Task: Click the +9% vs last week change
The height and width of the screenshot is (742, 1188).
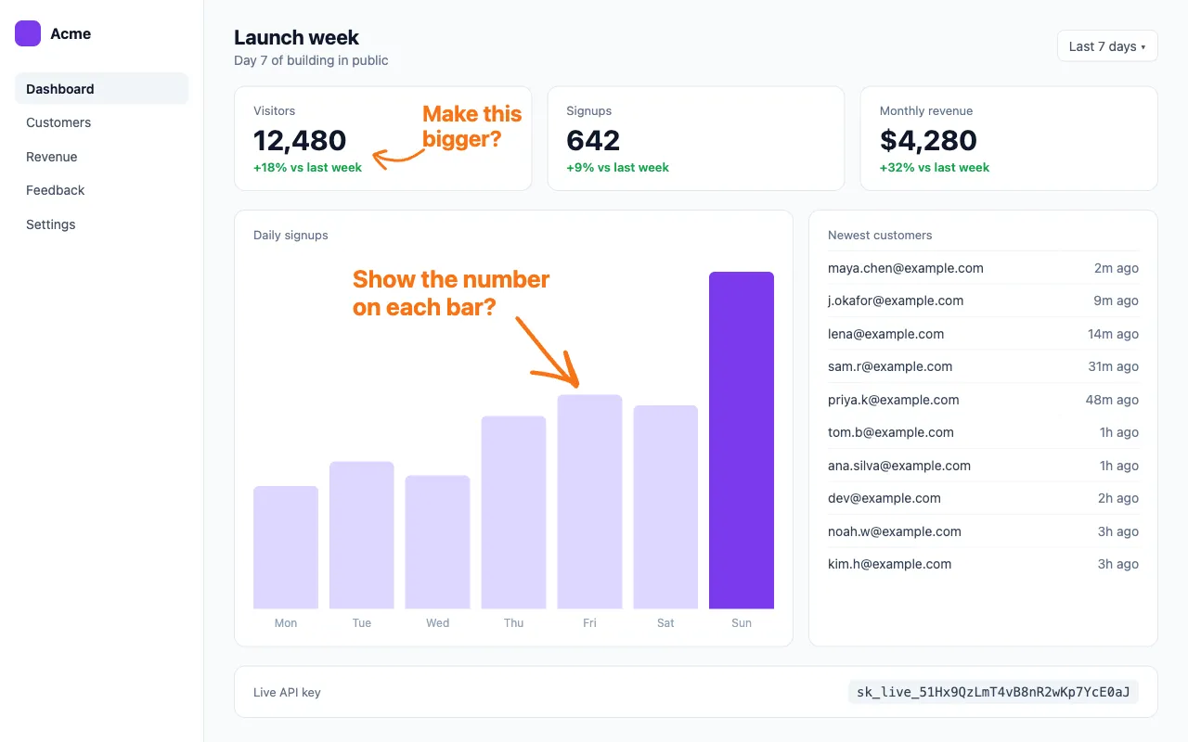Action: tap(617, 168)
